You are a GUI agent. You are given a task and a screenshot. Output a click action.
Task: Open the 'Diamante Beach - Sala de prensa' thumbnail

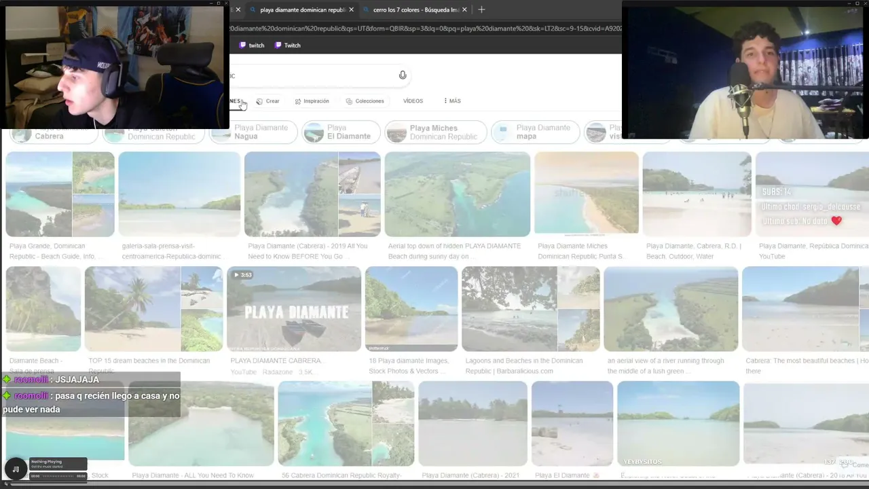[x=43, y=309]
